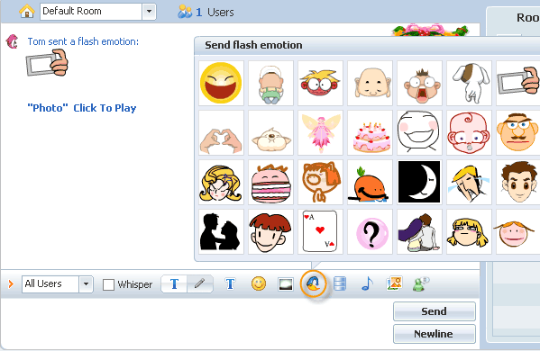The width and height of the screenshot is (540, 351).
Task: Send the blonde curly-haired girl emotion
Action: coord(221,182)
